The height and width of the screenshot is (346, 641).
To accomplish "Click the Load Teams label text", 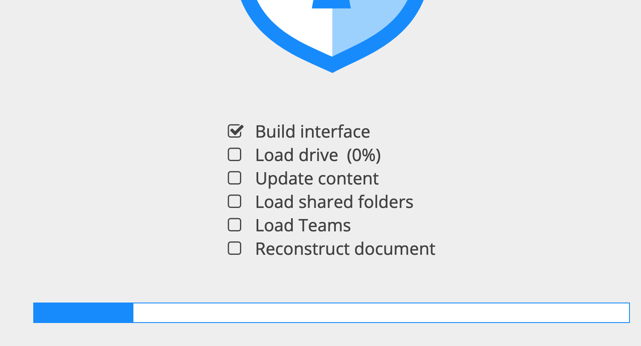I will coord(303,225).
